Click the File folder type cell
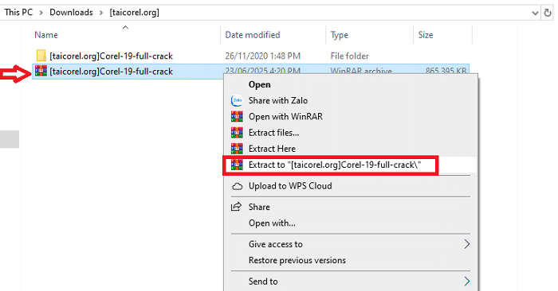This screenshot has height=291, width=558. click(x=349, y=56)
